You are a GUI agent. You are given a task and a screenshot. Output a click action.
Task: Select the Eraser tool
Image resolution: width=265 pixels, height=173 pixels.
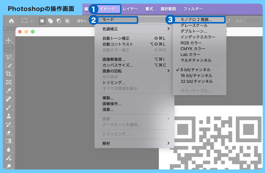(x=8, y=133)
